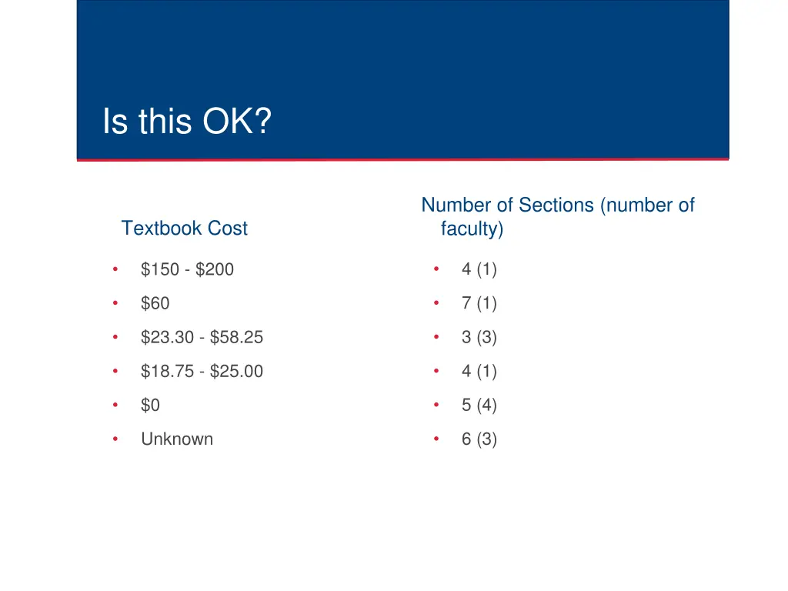Select the "5 (4)" sections entry
Image resolution: width=788 pixels, height=591 pixels.
pyautogui.click(x=479, y=405)
